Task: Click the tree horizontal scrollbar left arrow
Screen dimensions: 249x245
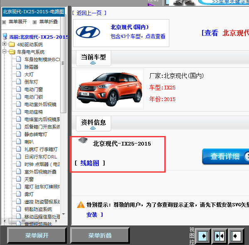Action: (5, 221)
